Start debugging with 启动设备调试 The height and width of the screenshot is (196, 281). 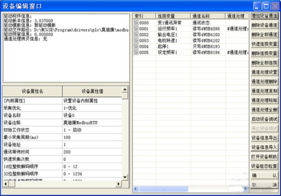tap(264, 119)
